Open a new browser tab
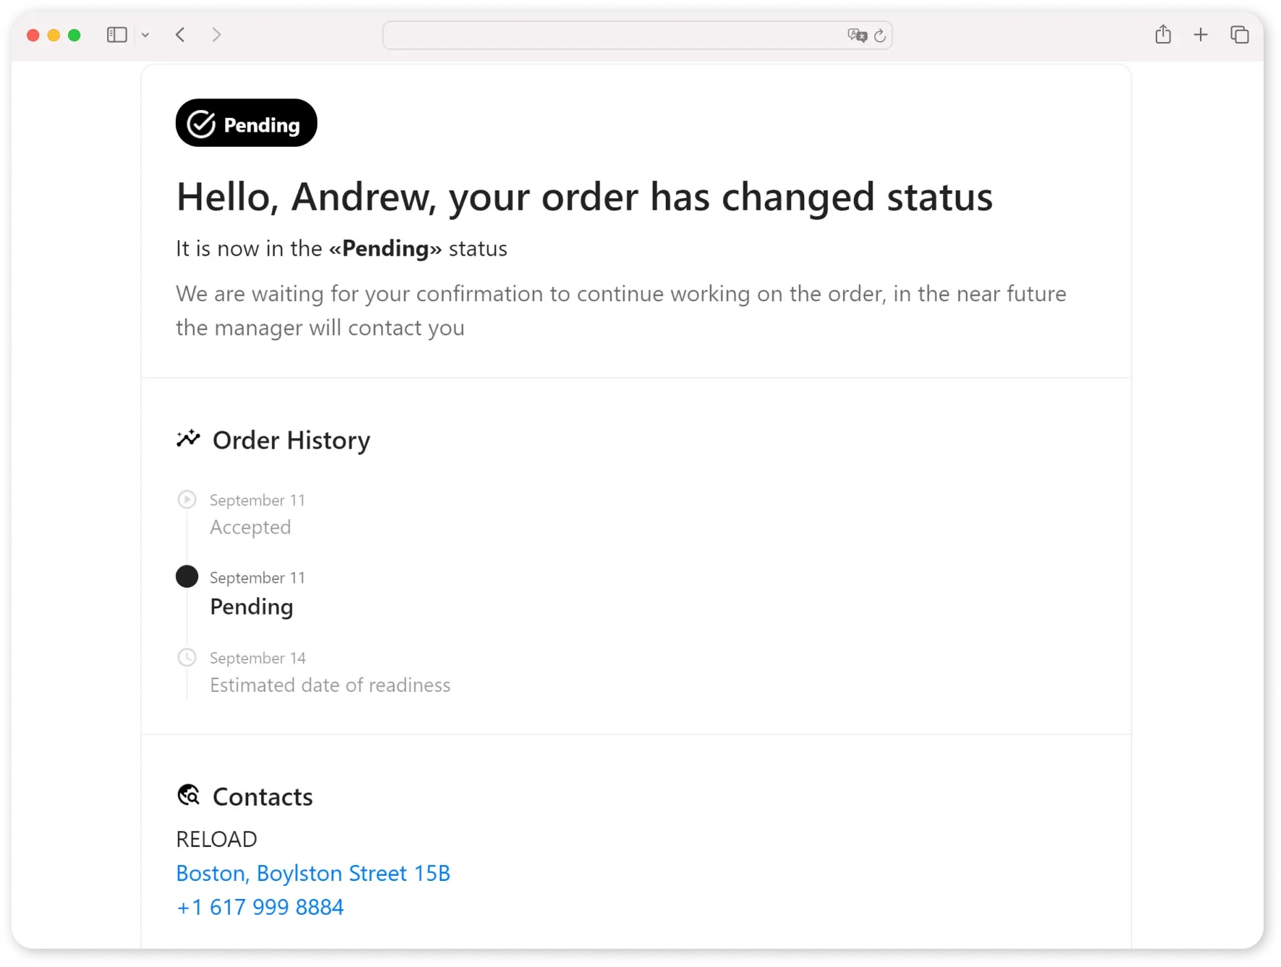The image size is (1281, 967). tap(1201, 34)
